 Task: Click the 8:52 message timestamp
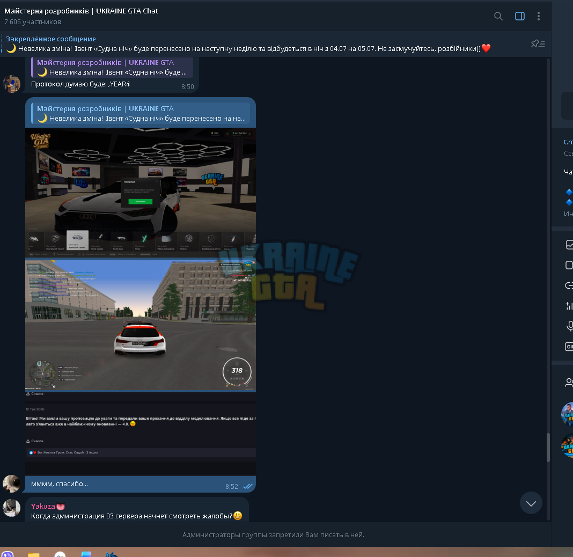point(232,487)
